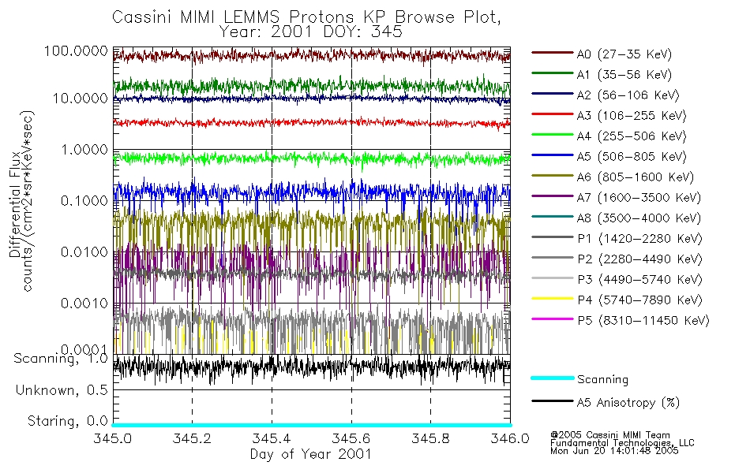
Task: Click the P1 (1420-2280 KeV) legend label
Action: click(639, 239)
